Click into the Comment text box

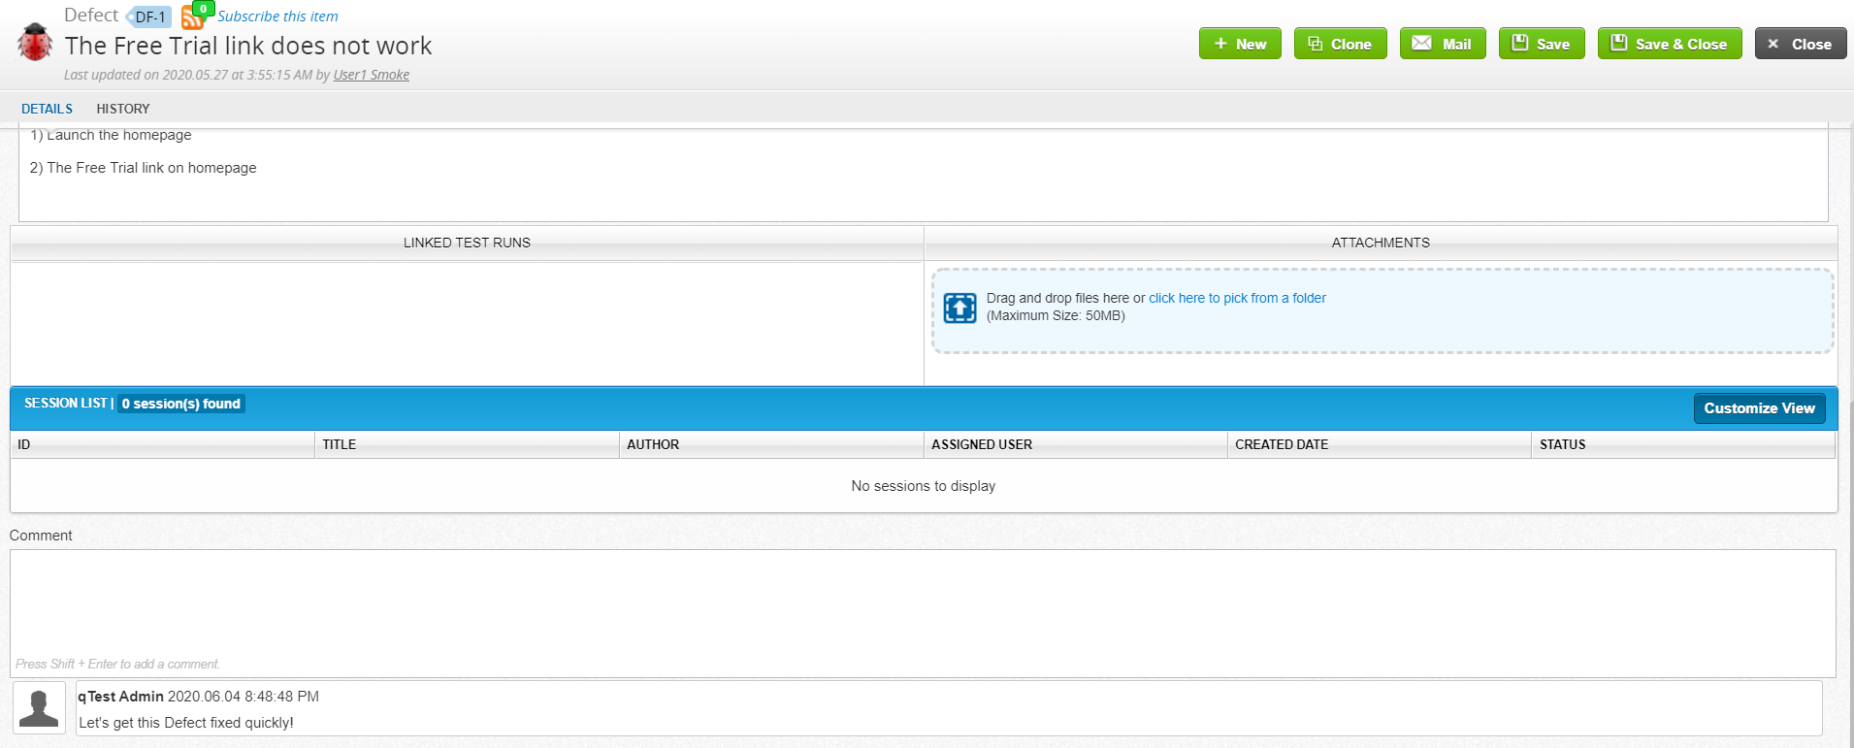(x=923, y=613)
